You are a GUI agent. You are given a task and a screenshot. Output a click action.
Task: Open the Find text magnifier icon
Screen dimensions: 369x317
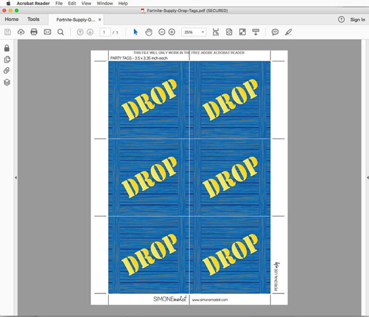click(60, 32)
